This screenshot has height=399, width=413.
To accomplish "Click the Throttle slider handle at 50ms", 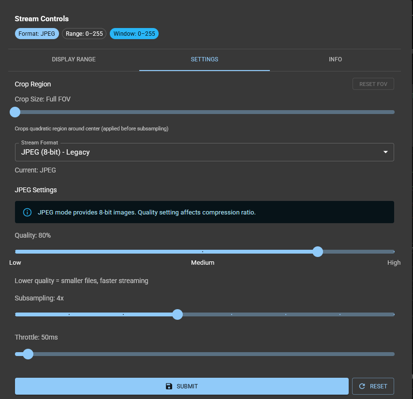I will coord(28,354).
